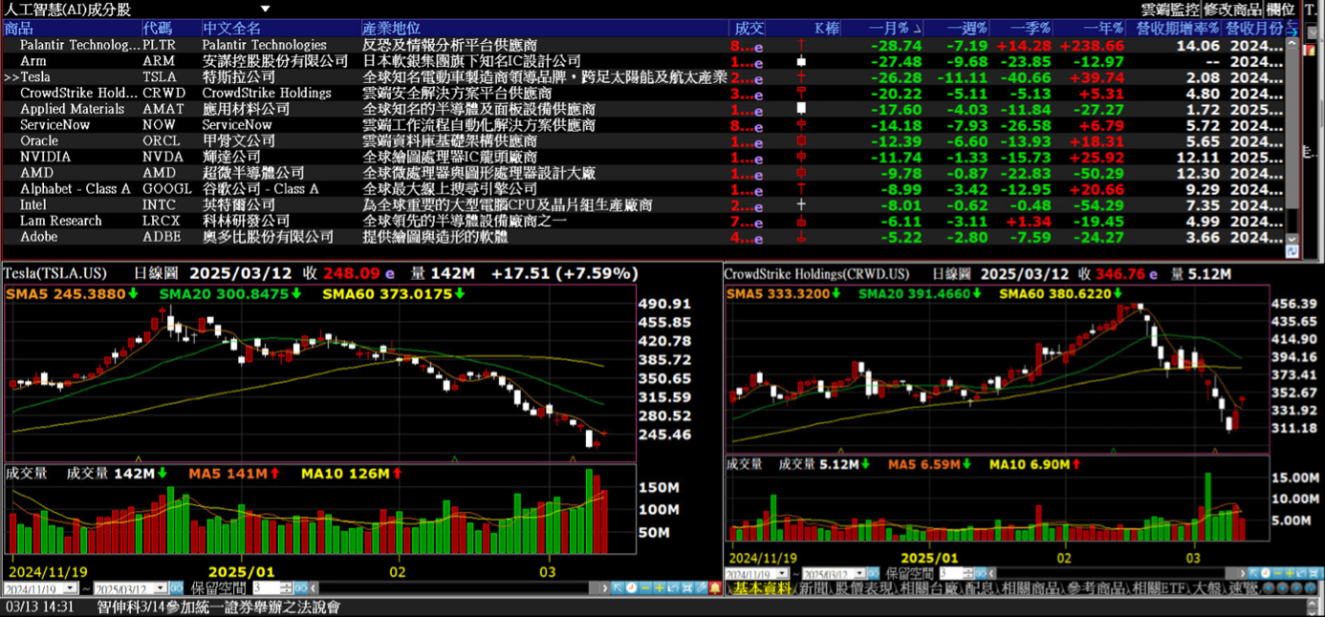Sort table by 一季% column header
This screenshot has width=1325, height=617.
pos(1023,29)
